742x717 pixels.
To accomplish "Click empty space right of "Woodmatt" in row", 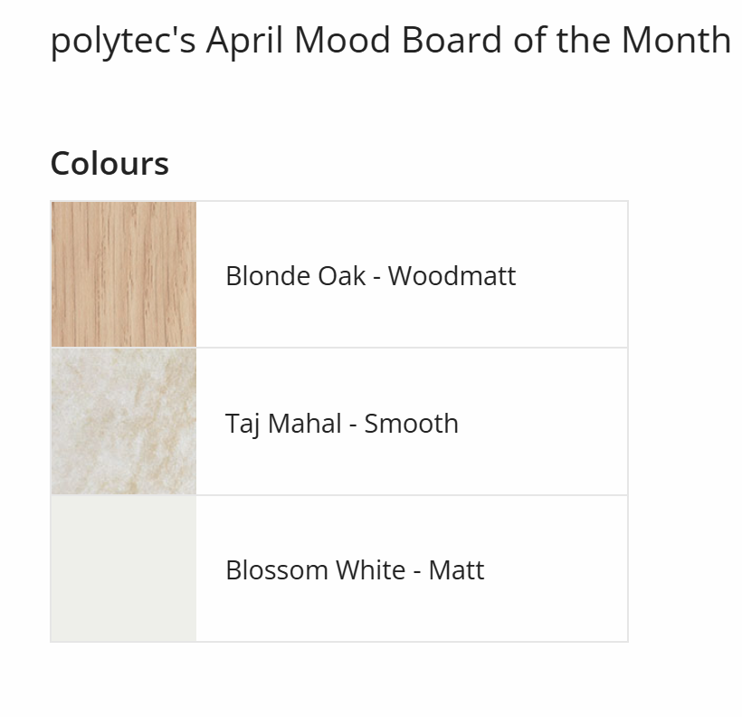I will point(570,275).
